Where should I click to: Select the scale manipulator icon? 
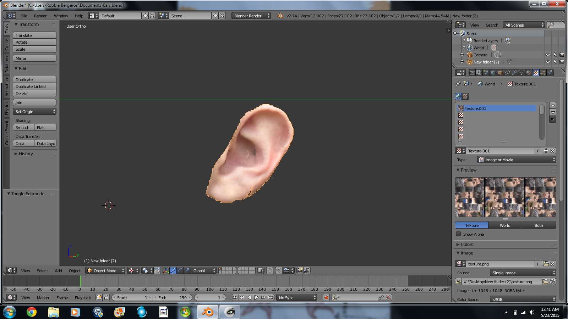(x=187, y=270)
